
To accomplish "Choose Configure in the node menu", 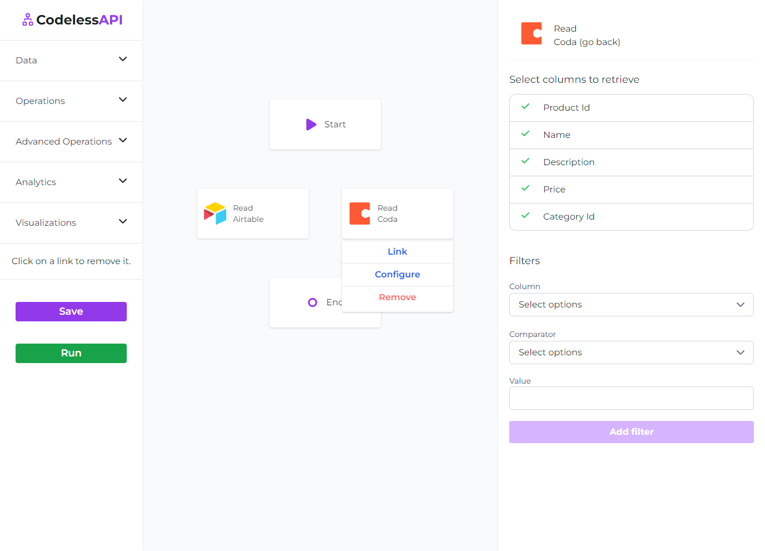I will (398, 275).
